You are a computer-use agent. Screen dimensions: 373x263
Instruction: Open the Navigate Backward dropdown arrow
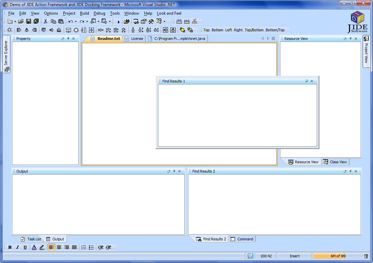pyautogui.click(x=98, y=22)
